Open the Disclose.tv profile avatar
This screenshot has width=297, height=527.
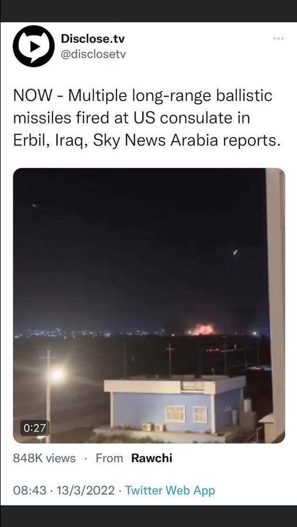[x=33, y=46]
